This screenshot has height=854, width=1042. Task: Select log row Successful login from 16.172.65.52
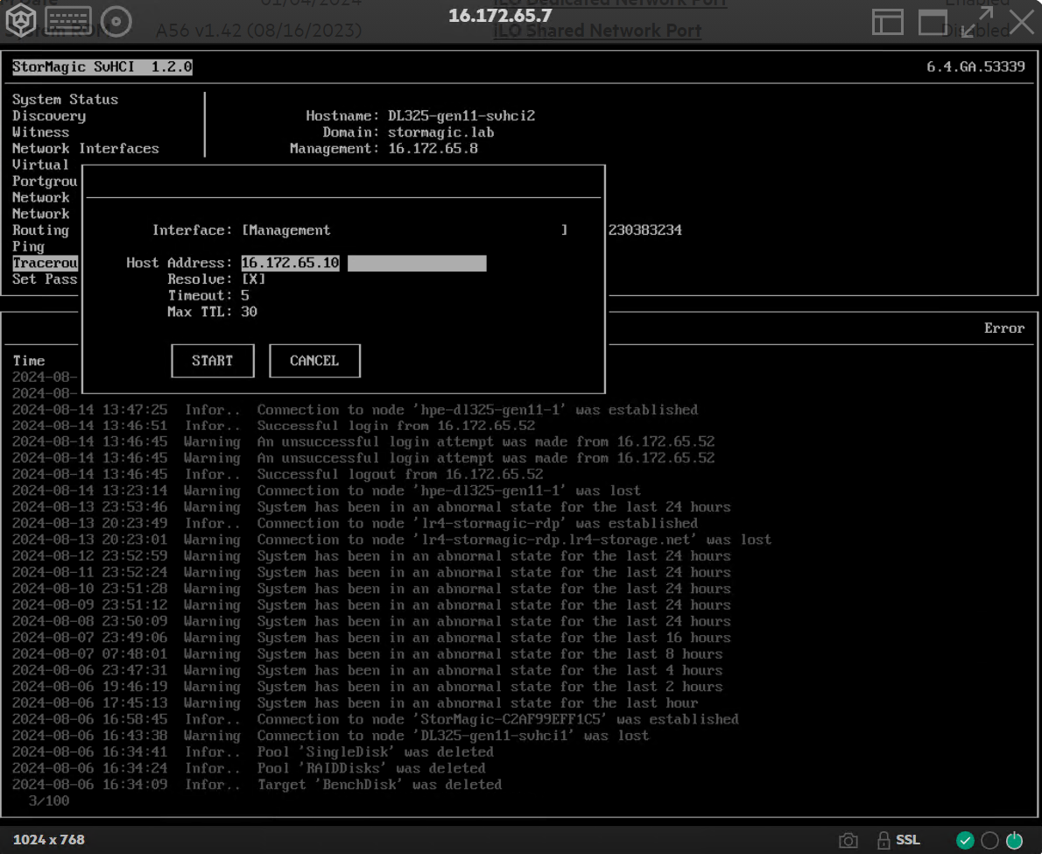[273, 426]
